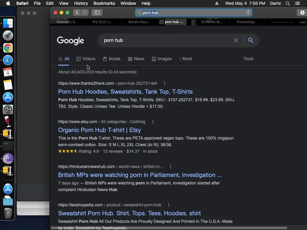The width and height of the screenshot is (307, 230).
Task: Open options dots for hindustannewshub result
Action: pyautogui.click(x=171, y=167)
